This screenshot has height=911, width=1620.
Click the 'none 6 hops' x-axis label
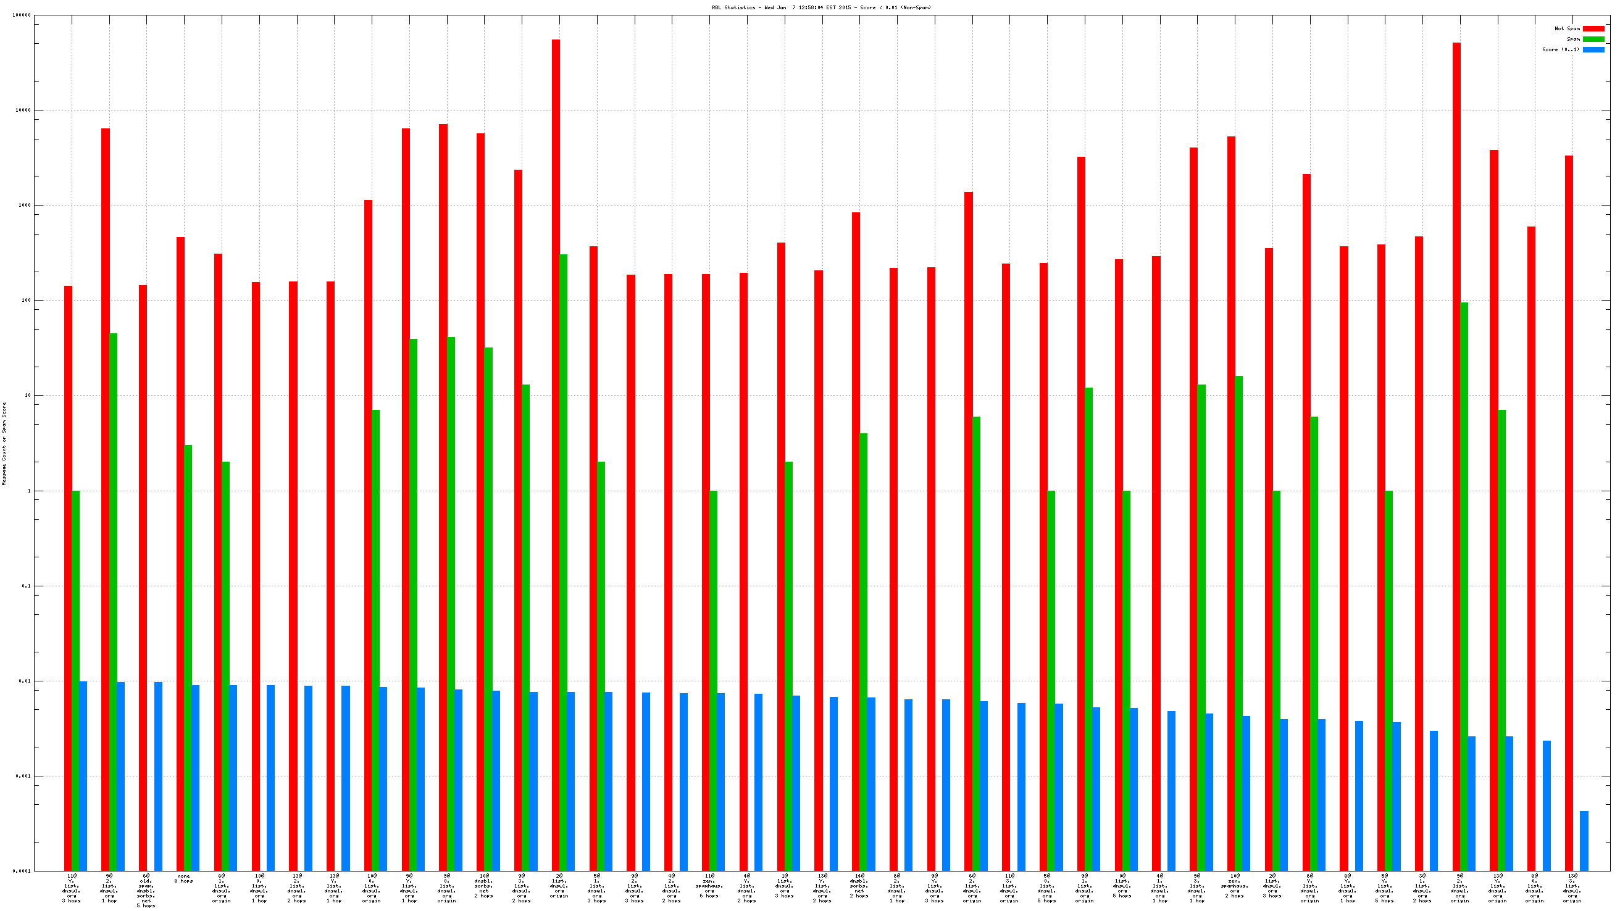[x=183, y=879]
